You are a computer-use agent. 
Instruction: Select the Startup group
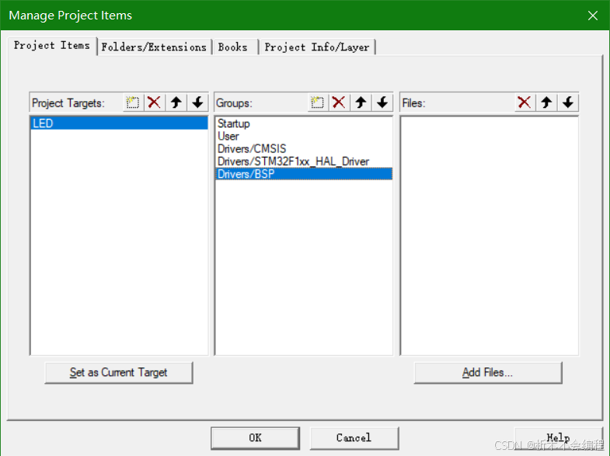303,124
